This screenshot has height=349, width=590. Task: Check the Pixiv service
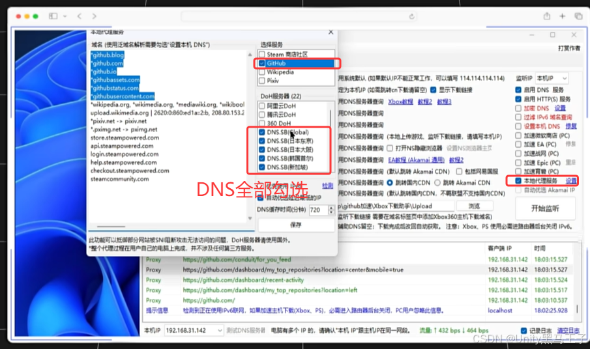click(262, 80)
